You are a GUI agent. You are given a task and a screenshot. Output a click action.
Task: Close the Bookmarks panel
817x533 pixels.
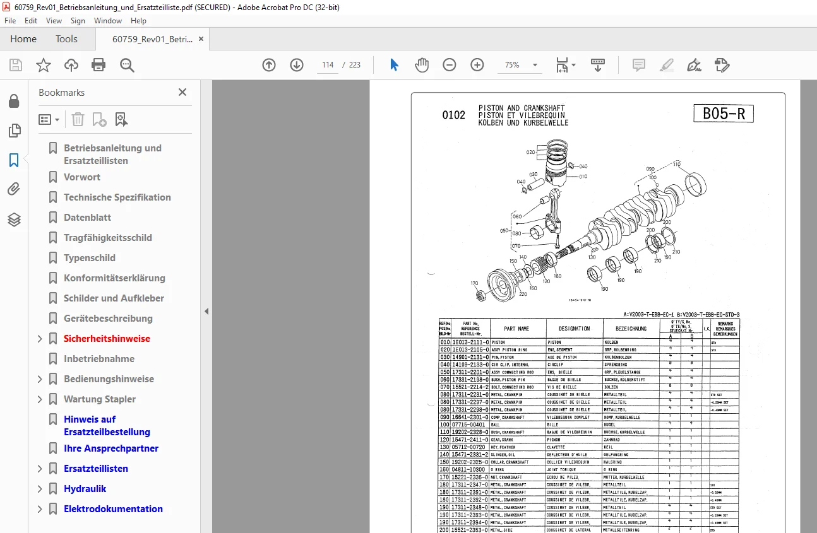(x=182, y=92)
